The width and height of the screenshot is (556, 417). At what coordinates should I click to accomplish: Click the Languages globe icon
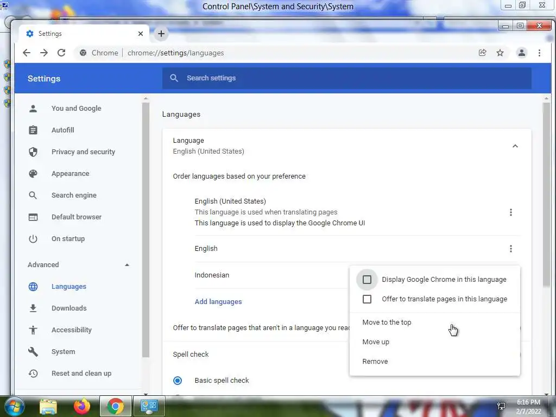33,287
